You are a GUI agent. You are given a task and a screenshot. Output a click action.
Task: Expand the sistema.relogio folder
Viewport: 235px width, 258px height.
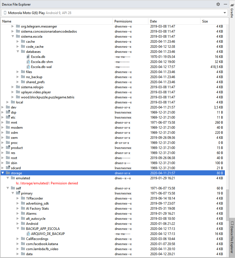click(x=13, y=87)
